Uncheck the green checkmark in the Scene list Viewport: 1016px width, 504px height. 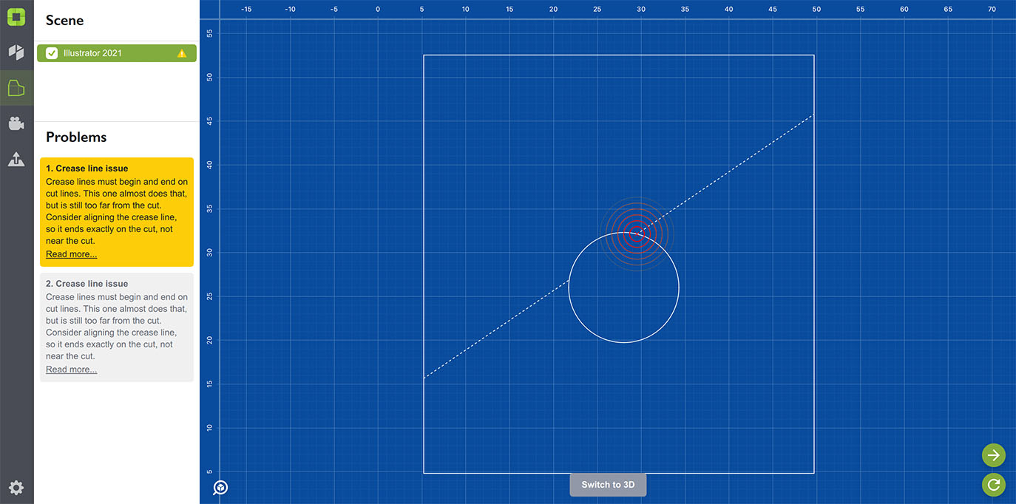(x=51, y=52)
